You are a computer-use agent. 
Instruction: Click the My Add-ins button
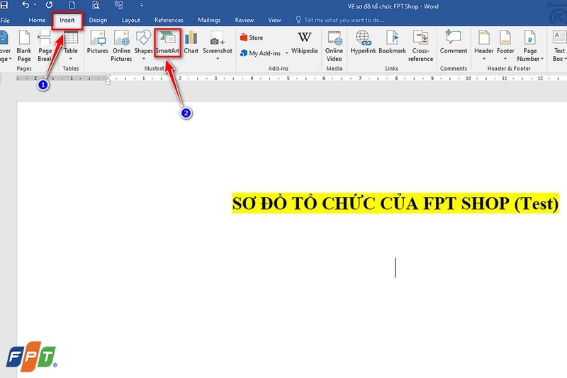[260, 53]
